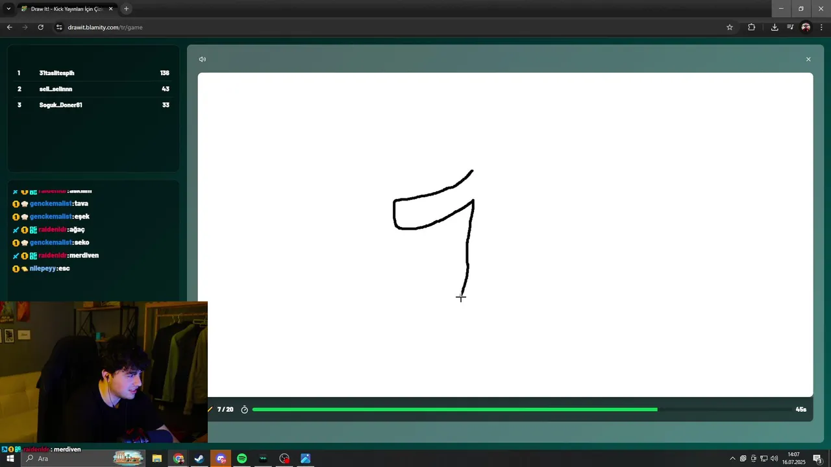Switch to Chrome in the taskbar
The height and width of the screenshot is (467, 831).
[179, 459]
